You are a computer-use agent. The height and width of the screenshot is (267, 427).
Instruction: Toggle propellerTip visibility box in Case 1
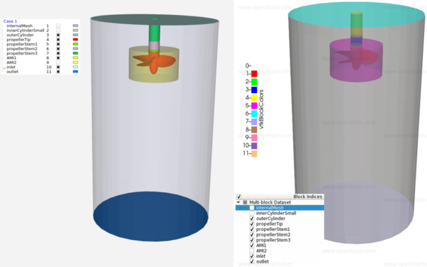[x=58, y=40]
